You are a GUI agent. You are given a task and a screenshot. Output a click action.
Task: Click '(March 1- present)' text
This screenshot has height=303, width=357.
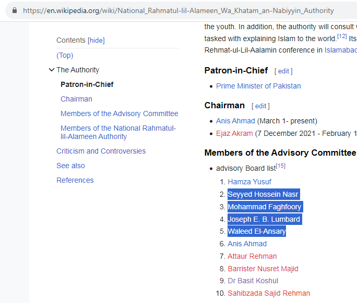tap(287, 121)
